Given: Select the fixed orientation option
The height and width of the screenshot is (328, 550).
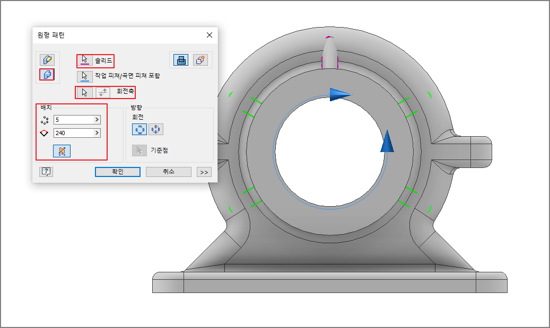Looking at the screenshot, I should pos(156,129).
